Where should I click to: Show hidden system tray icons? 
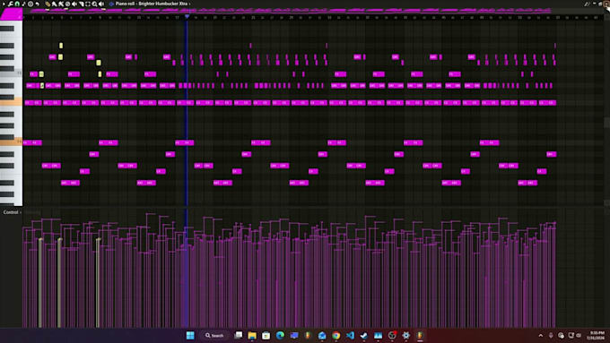[x=541, y=336]
